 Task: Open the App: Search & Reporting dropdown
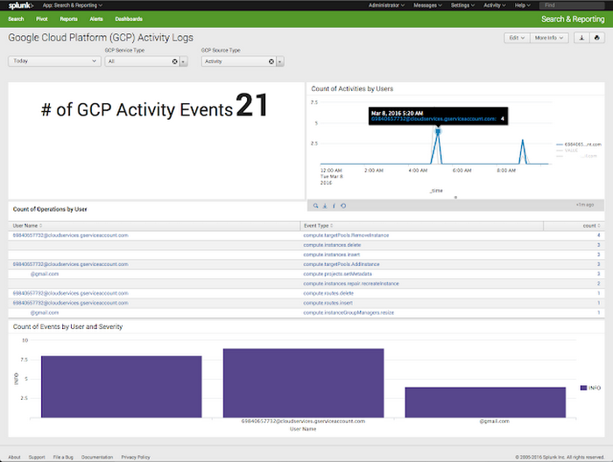(73, 5)
